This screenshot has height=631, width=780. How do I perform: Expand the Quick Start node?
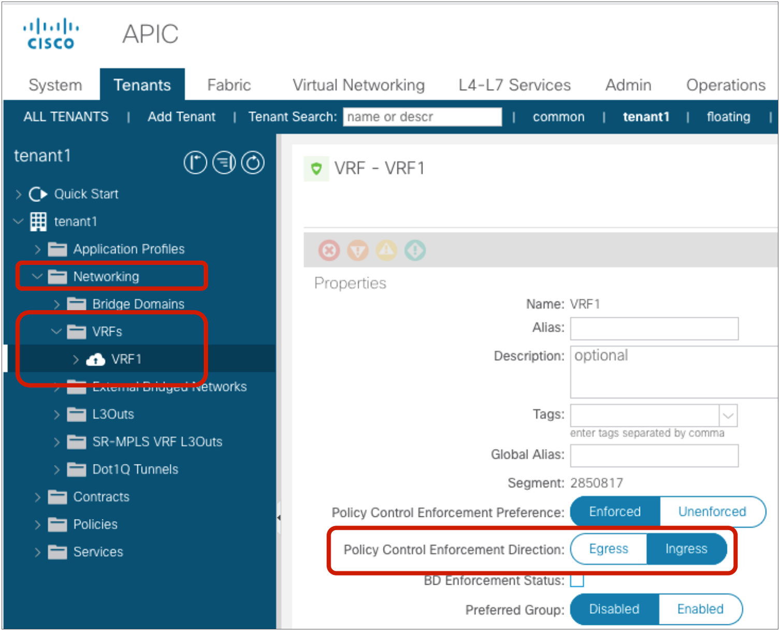coord(19,194)
